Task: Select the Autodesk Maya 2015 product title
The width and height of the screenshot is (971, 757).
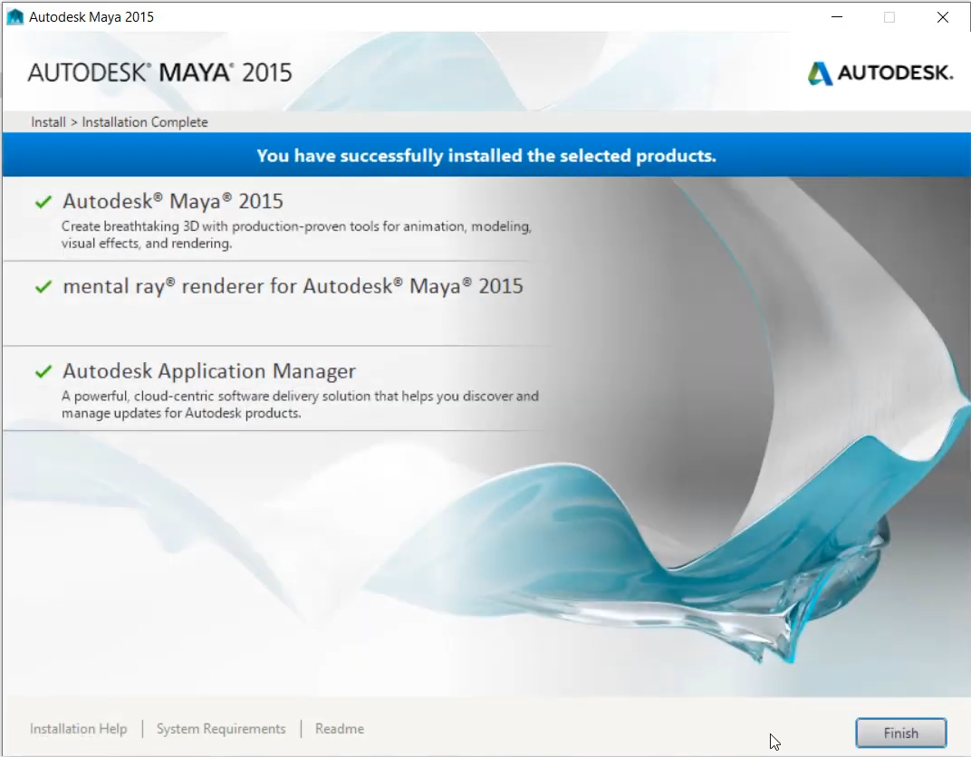Action: tap(173, 201)
